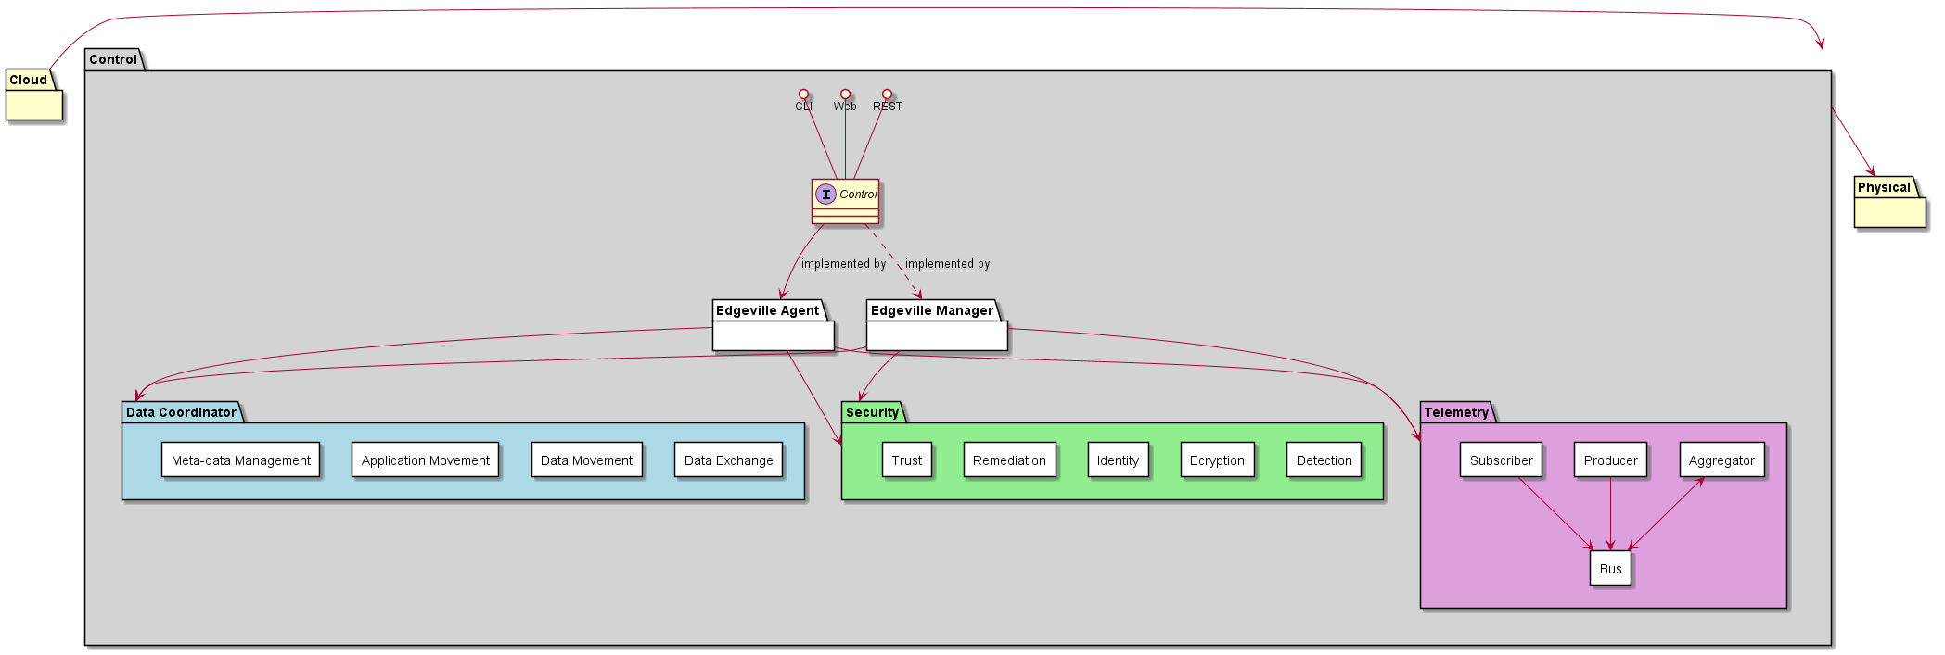Select the Remediation component

[1010, 460]
